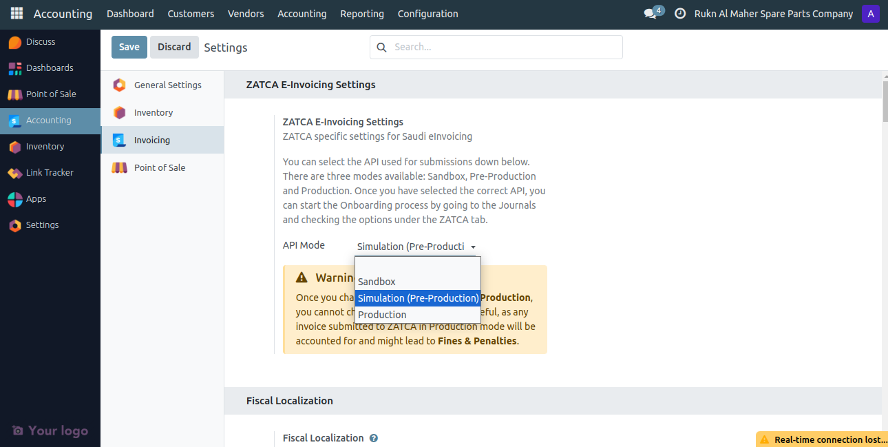Discard unsaved changes
Screen dimensions: 888x447
[x=174, y=47]
